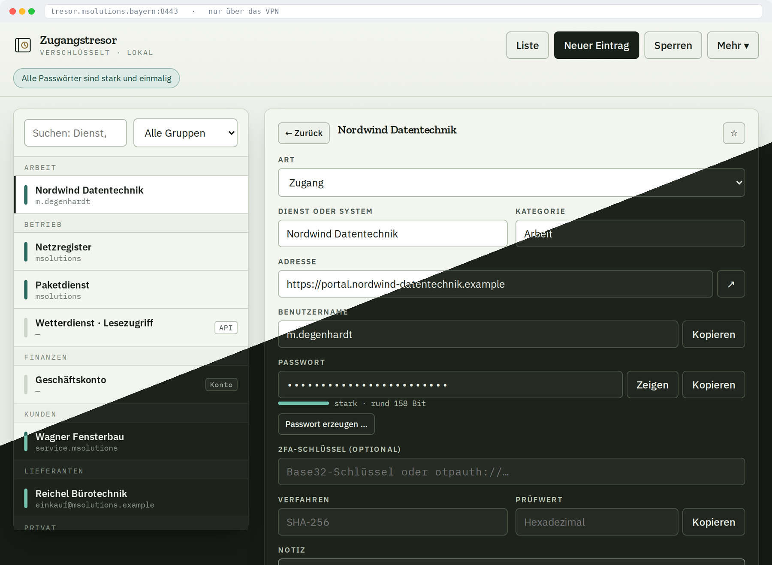Copy the Prüfwert value
The height and width of the screenshot is (565, 772).
coord(713,522)
